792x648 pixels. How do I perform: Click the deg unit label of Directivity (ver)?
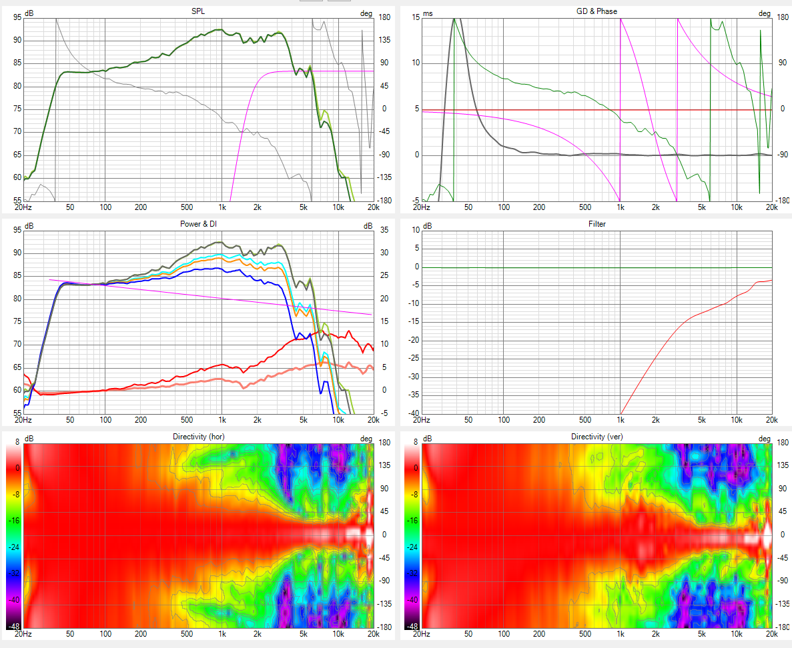pyautogui.click(x=765, y=439)
